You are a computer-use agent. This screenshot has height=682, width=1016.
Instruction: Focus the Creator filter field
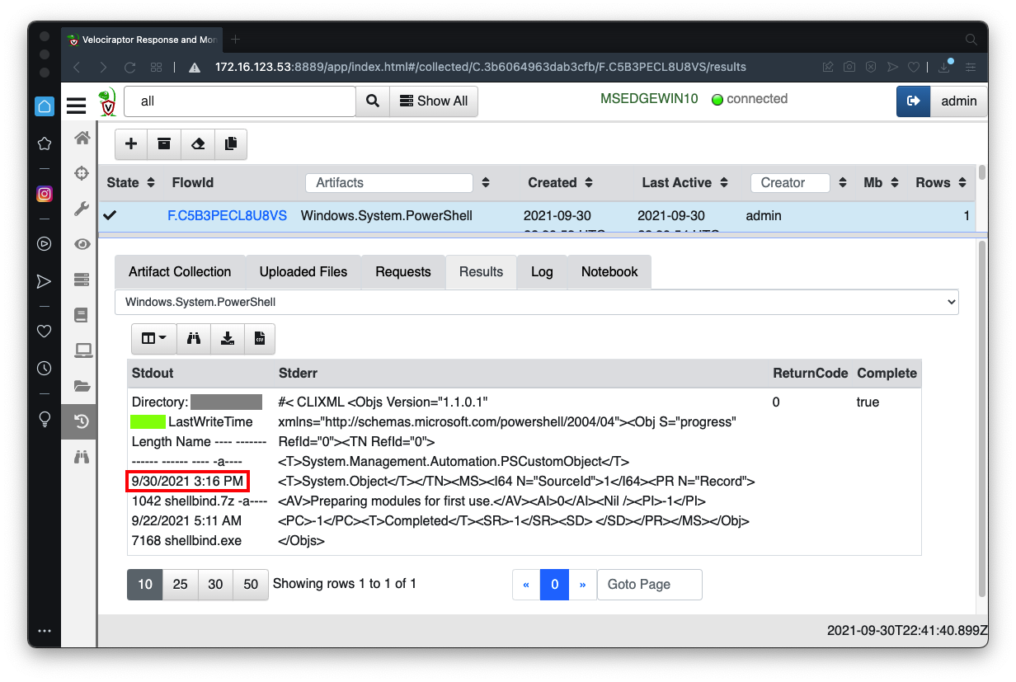pos(790,182)
